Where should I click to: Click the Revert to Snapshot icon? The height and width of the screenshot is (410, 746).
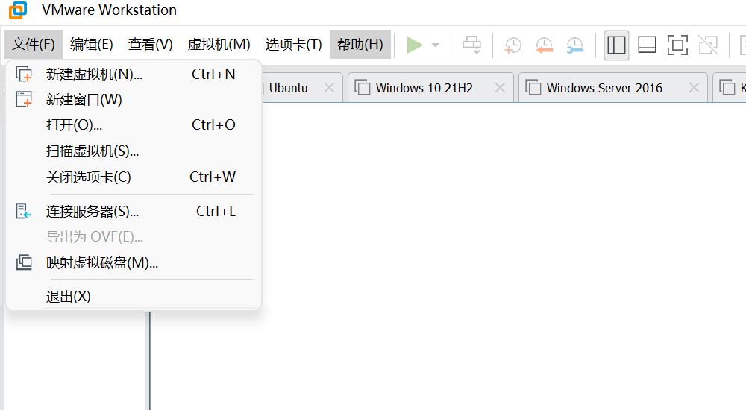(x=544, y=45)
